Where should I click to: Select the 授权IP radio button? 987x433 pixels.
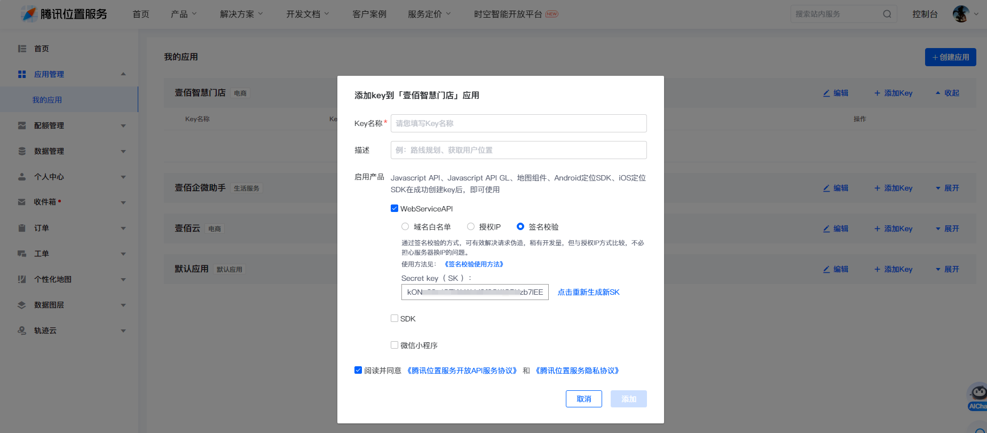click(471, 226)
